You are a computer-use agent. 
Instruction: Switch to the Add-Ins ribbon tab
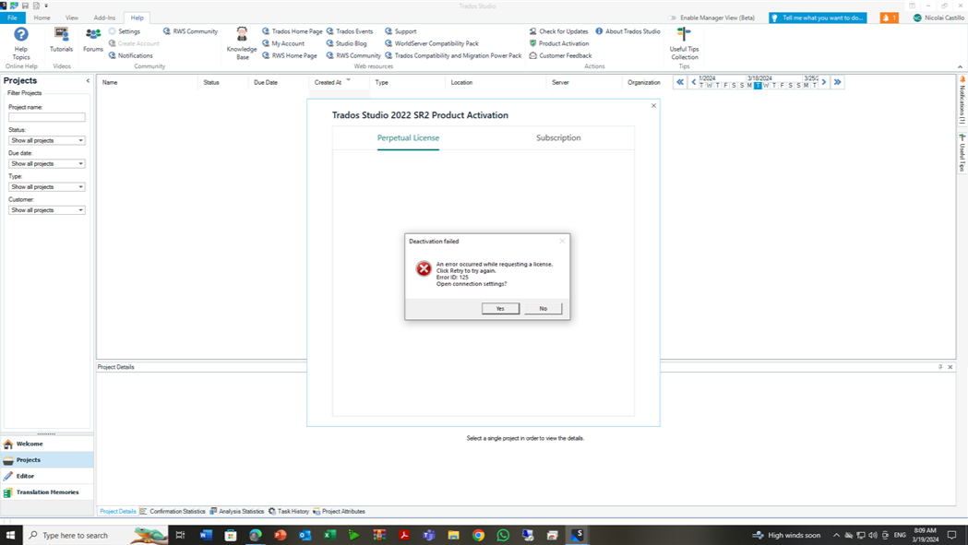point(104,18)
